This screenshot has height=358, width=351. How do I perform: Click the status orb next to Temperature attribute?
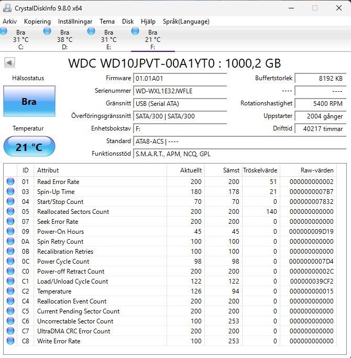[x=10, y=291]
